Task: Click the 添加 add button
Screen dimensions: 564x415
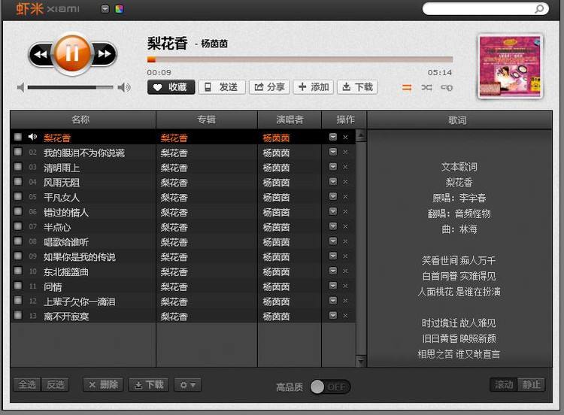Action: pos(314,87)
